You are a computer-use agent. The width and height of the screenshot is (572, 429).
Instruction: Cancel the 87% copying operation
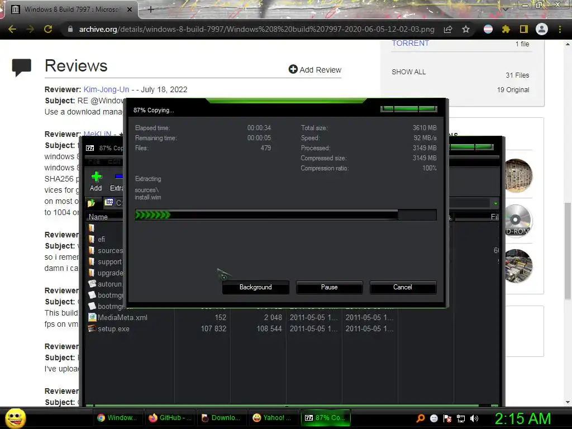(403, 287)
